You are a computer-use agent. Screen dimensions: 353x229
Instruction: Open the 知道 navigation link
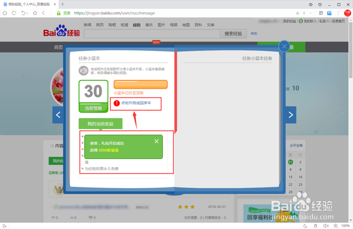point(124,25)
